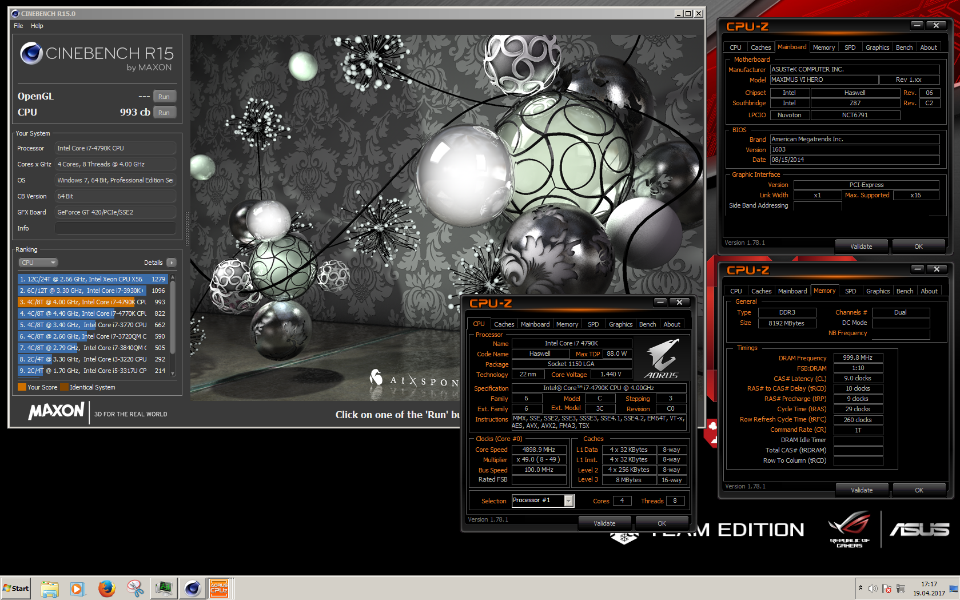Click the taskbar clock showing 17:17
960x600 pixels.
tap(929, 589)
